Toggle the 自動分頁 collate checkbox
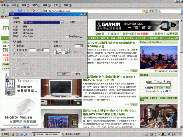 coord(71,52)
